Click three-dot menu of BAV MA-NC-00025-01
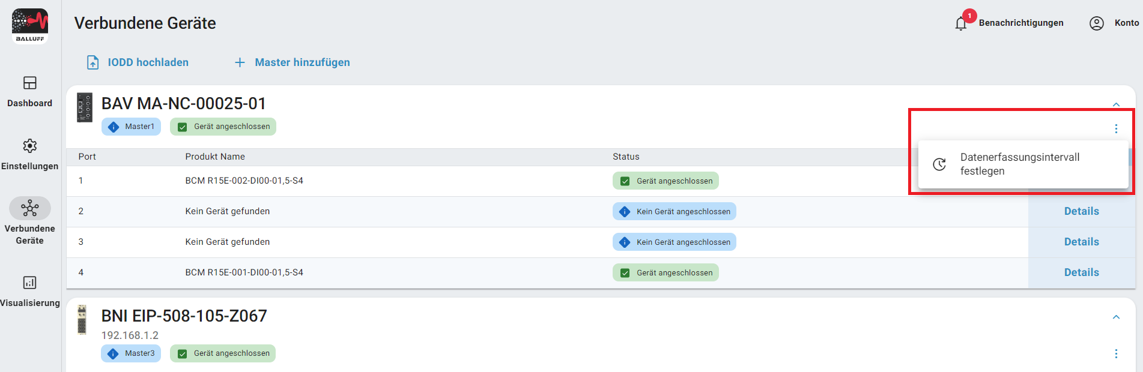The image size is (1143, 372). point(1116,129)
